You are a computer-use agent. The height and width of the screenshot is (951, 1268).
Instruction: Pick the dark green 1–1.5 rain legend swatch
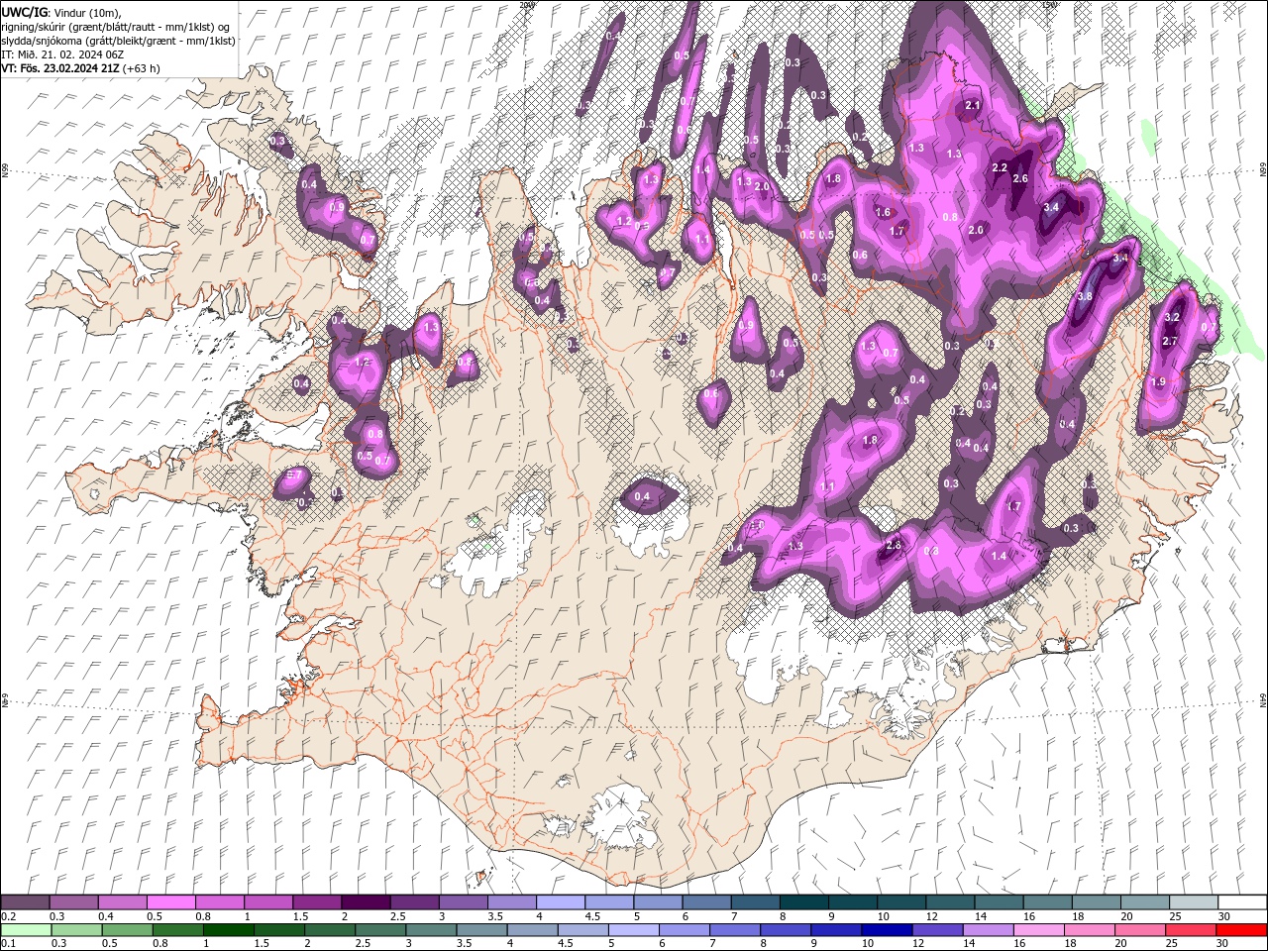(228, 930)
